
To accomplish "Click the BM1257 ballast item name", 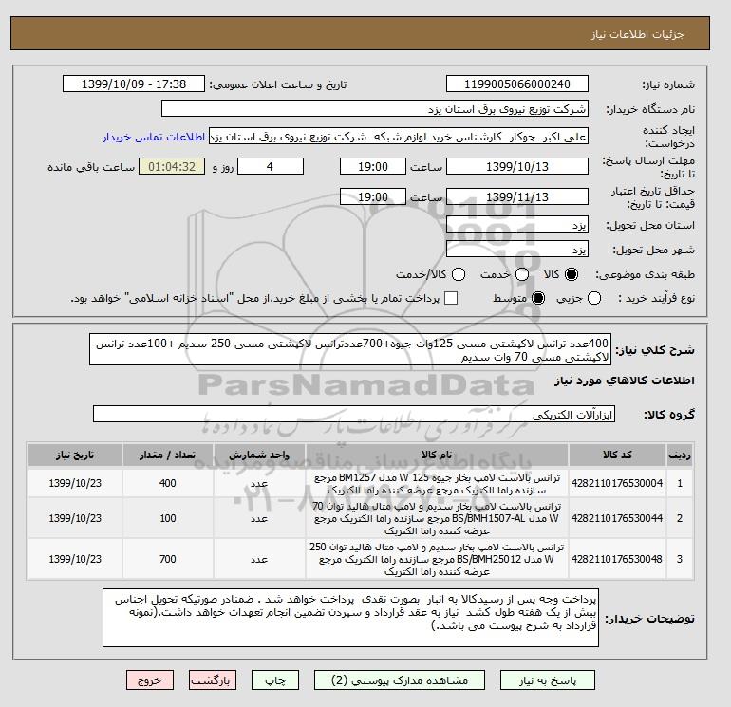I will point(437,484).
